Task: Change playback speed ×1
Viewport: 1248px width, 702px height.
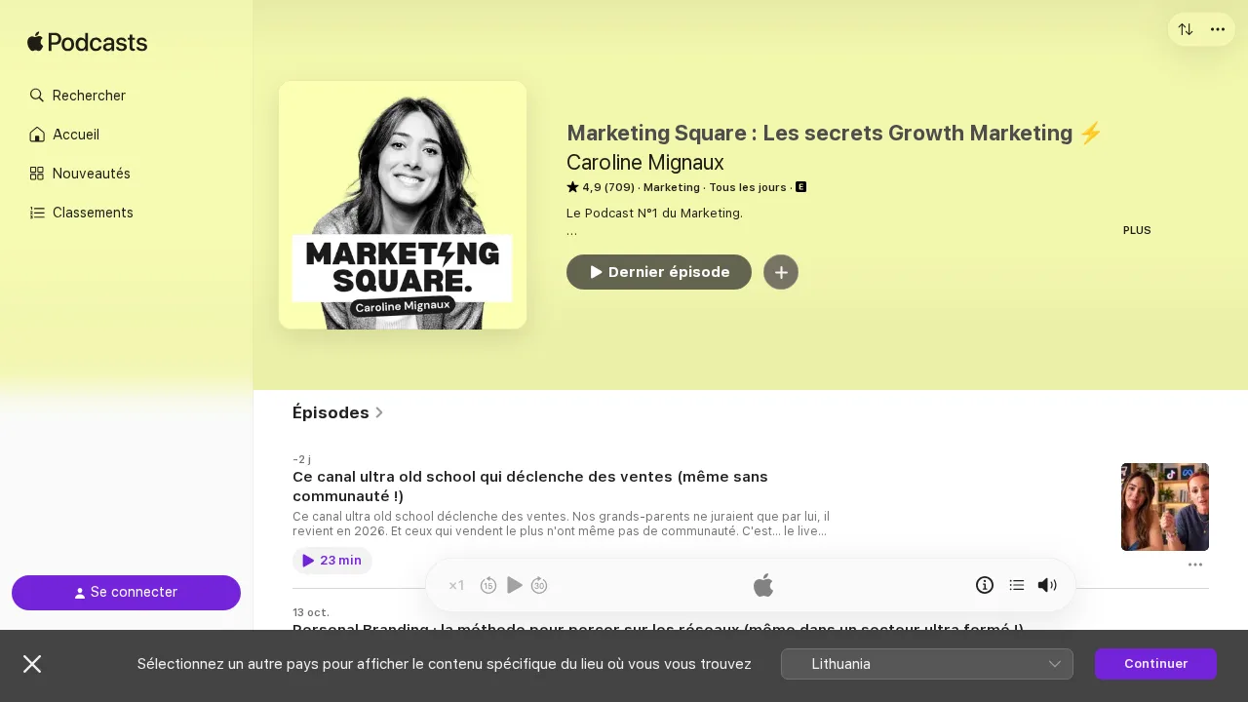Action: point(456,585)
